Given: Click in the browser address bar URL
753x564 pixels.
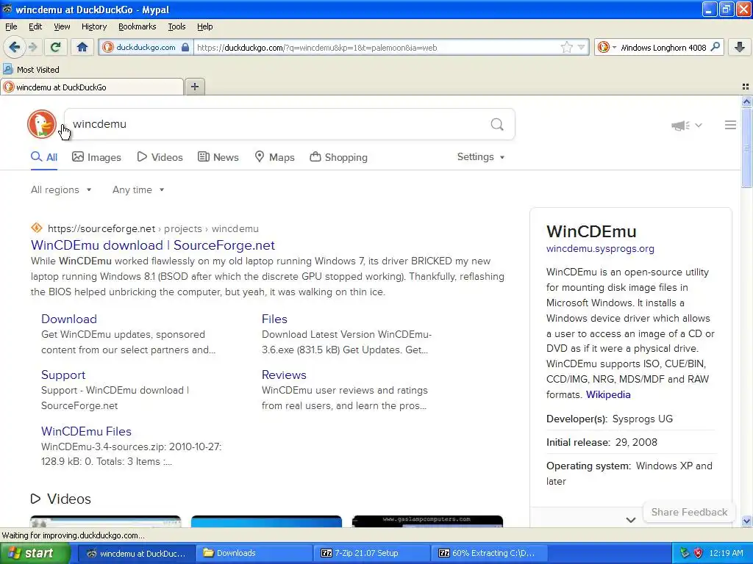Looking at the screenshot, I should point(377,47).
